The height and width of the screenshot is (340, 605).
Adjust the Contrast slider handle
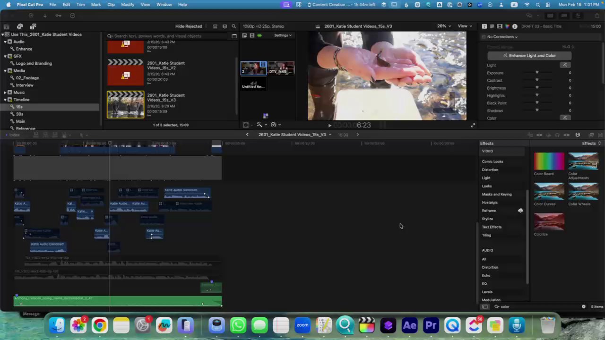tap(537, 80)
